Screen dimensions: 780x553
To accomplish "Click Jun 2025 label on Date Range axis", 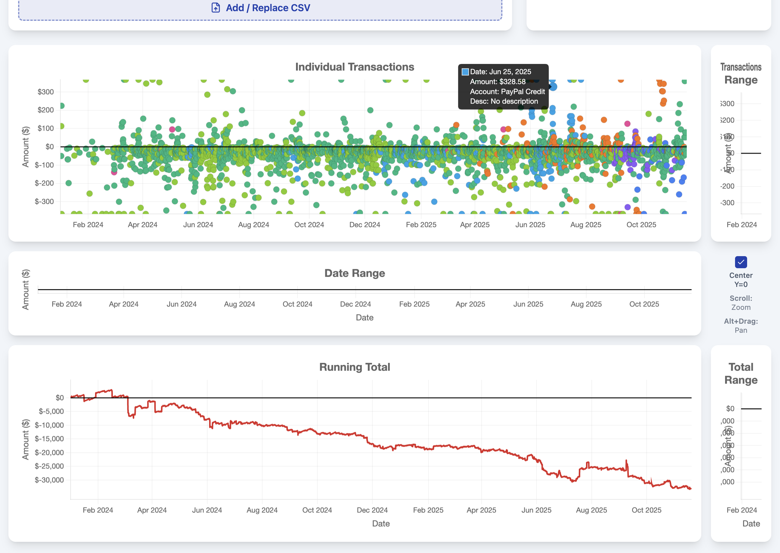I will (x=528, y=304).
